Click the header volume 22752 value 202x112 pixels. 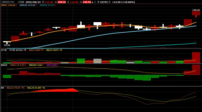(104, 2)
